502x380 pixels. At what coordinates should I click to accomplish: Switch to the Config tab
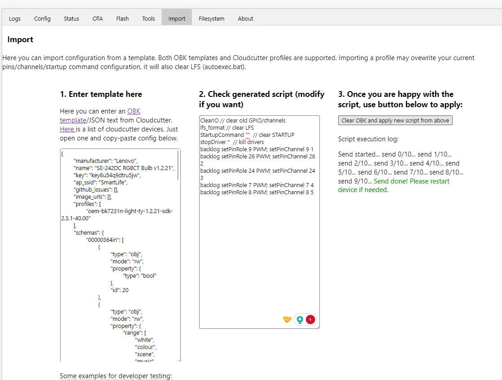click(42, 18)
